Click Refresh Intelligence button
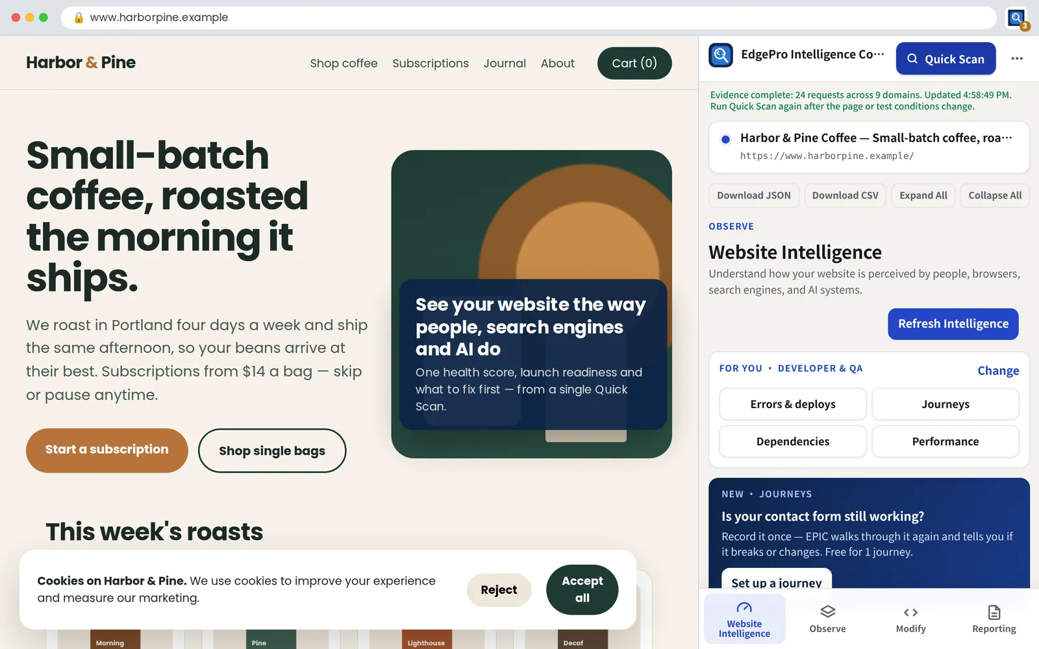Image resolution: width=1039 pixels, height=649 pixels. pyautogui.click(x=953, y=324)
